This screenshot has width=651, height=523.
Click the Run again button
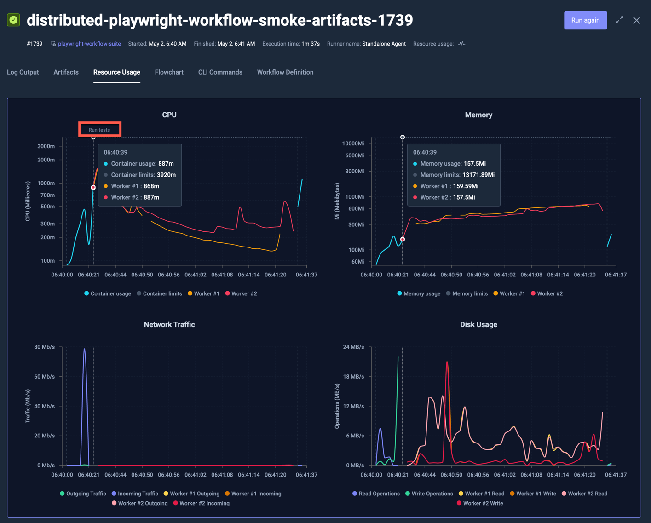pyautogui.click(x=585, y=20)
